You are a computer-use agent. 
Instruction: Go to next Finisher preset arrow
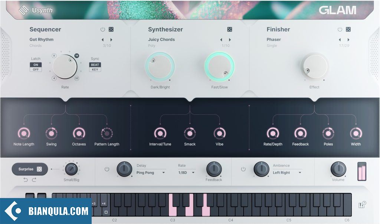(x=348, y=39)
